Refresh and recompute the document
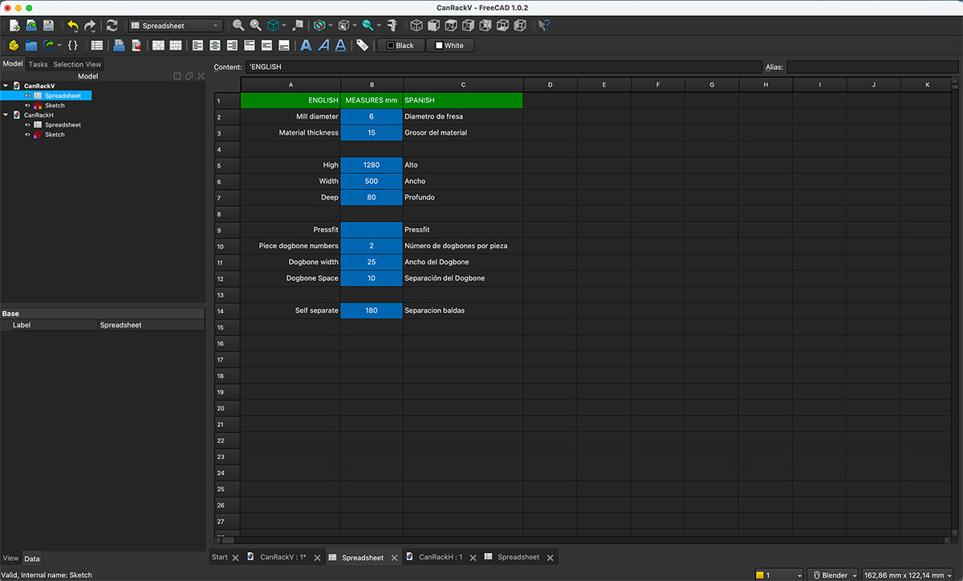The width and height of the screenshot is (963, 581). 112,26
